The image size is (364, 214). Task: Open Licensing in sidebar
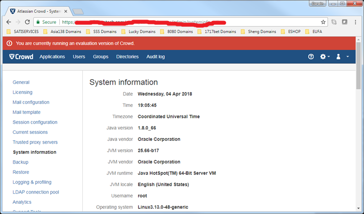point(23,92)
